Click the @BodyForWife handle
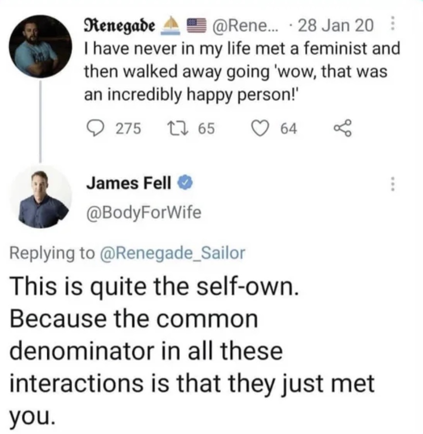Viewport: 423px width, 434px height. tap(144, 213)
